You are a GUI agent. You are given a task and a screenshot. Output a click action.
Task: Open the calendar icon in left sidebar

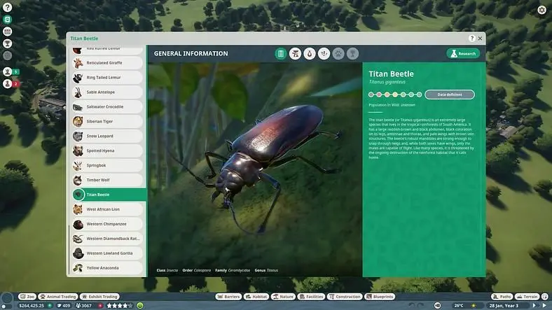(x=8, y=31)
